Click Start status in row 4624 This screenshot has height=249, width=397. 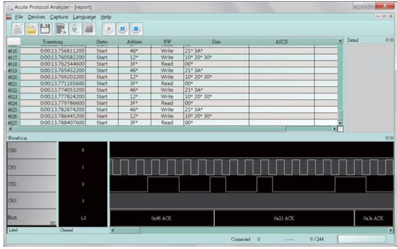(102, 103)
